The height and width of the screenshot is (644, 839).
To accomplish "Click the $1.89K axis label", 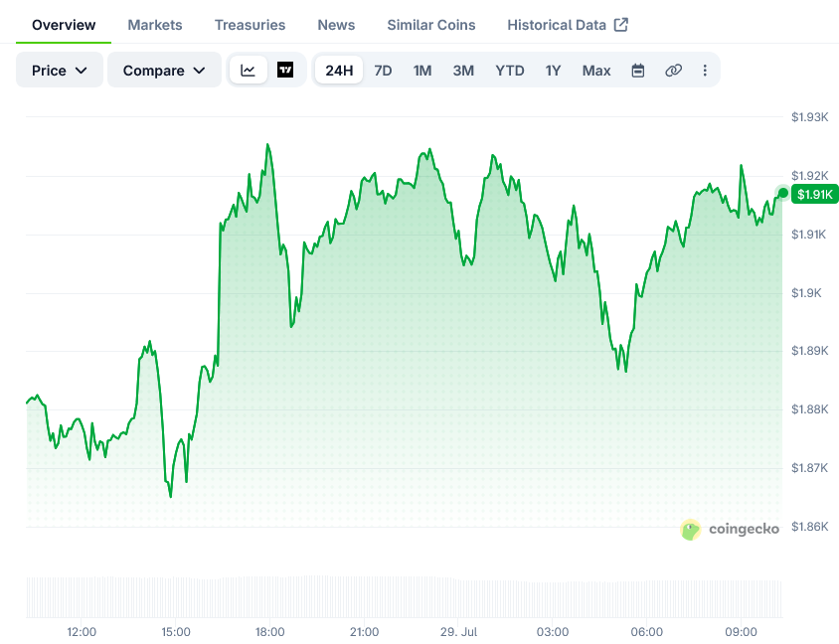I will pyautogui.click(x=809, y=351).
